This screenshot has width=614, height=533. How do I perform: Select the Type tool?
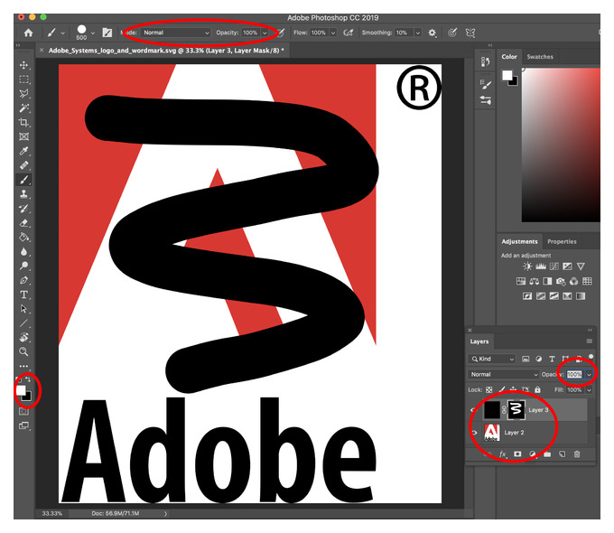pos(23,295)
